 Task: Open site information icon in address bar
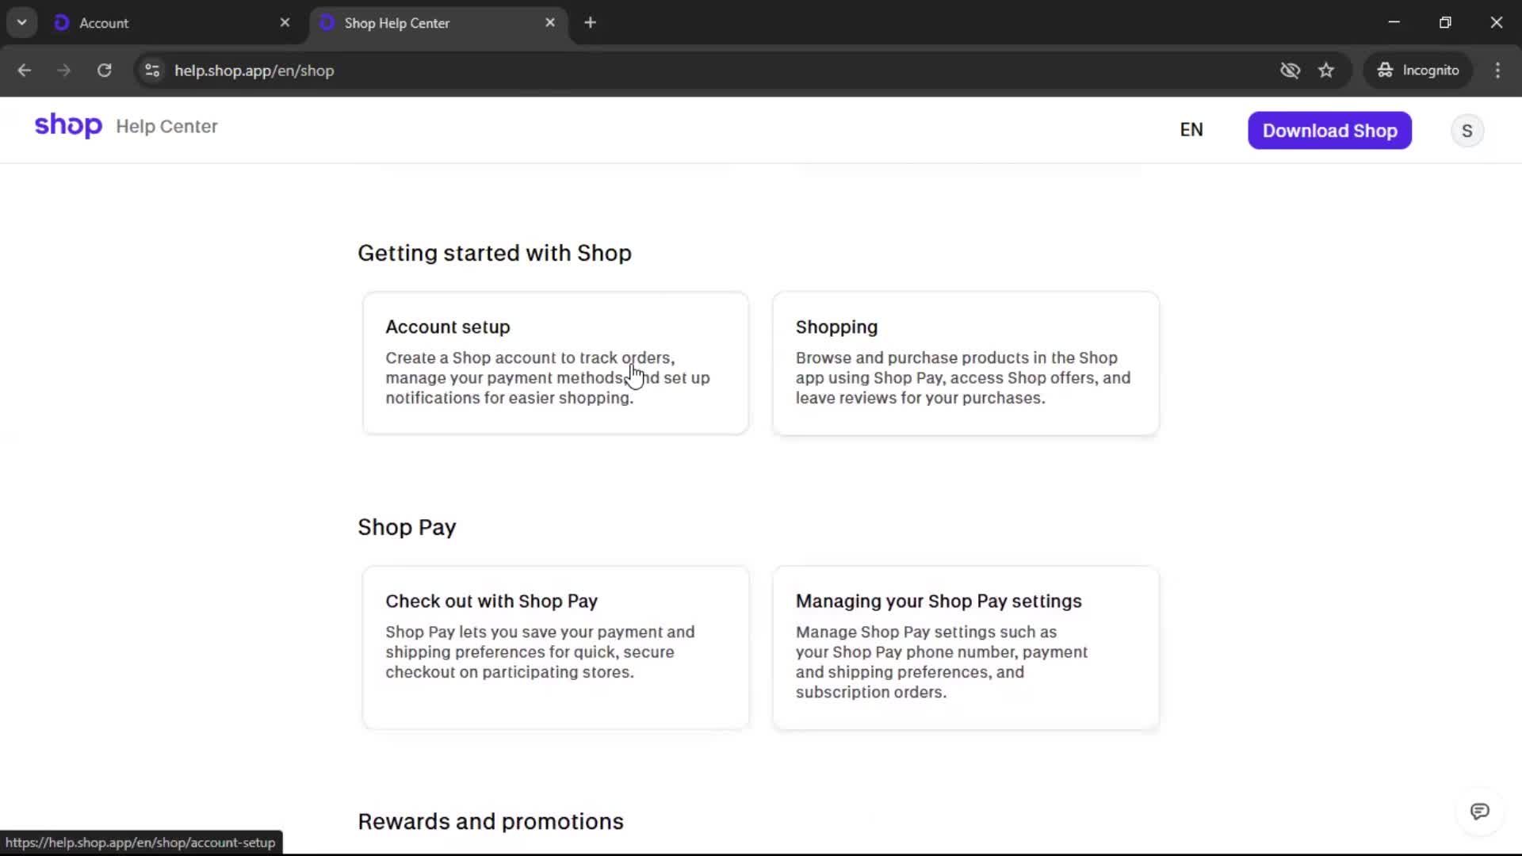(152, 71)
